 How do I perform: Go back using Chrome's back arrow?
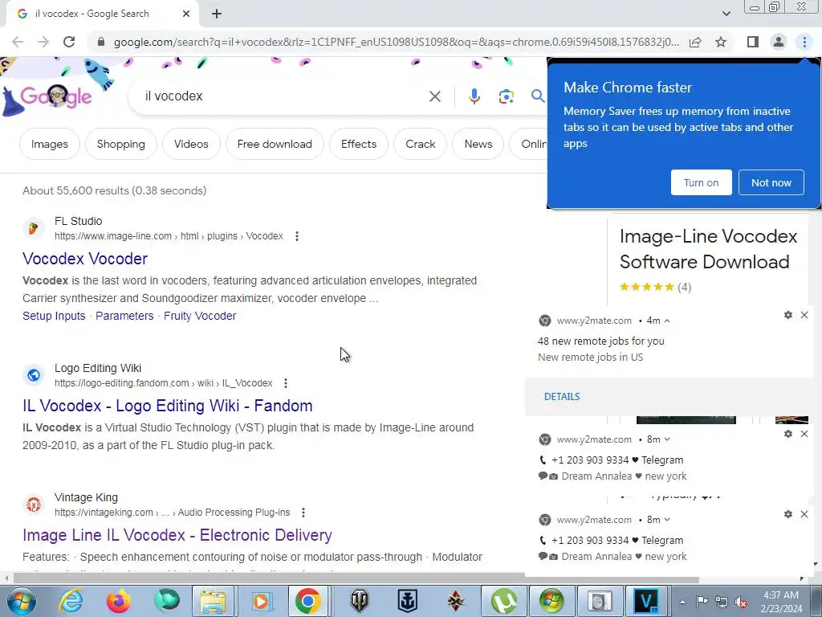[18, 42]
